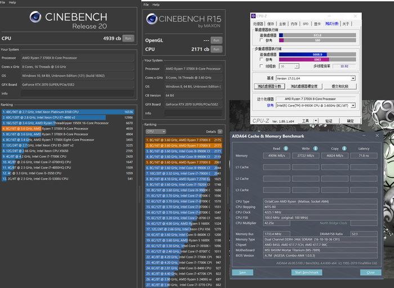Click 确定 OK button in CPU-Z

(350, 121)
